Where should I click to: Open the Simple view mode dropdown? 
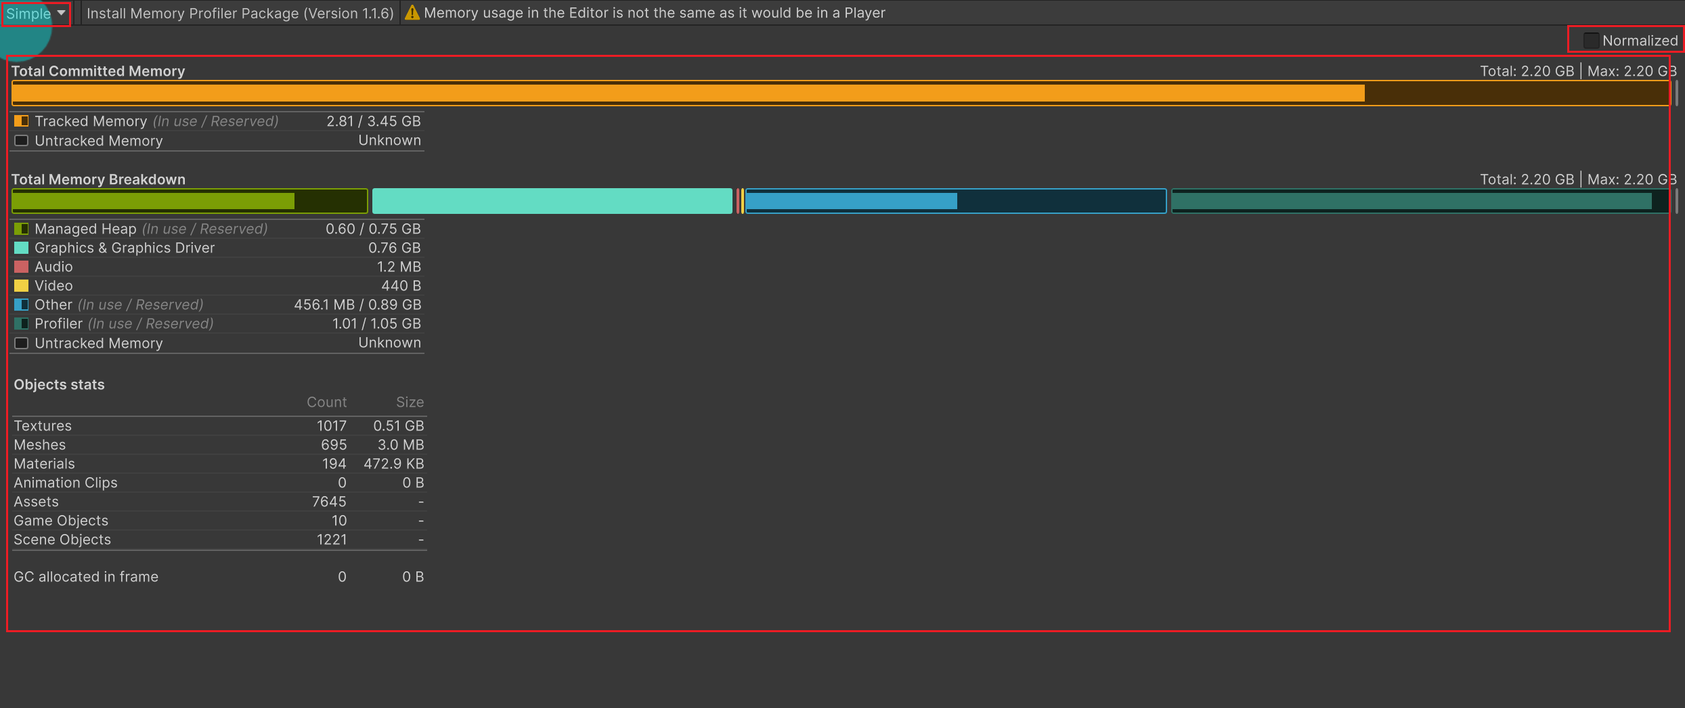(36, 14)
